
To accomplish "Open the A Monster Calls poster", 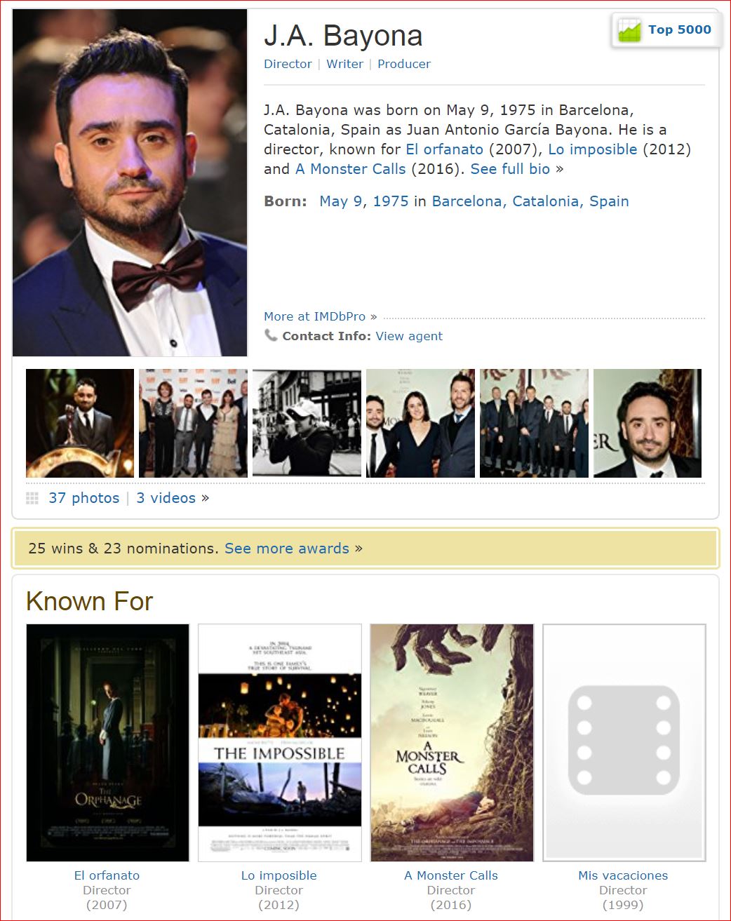I will 452,742.
